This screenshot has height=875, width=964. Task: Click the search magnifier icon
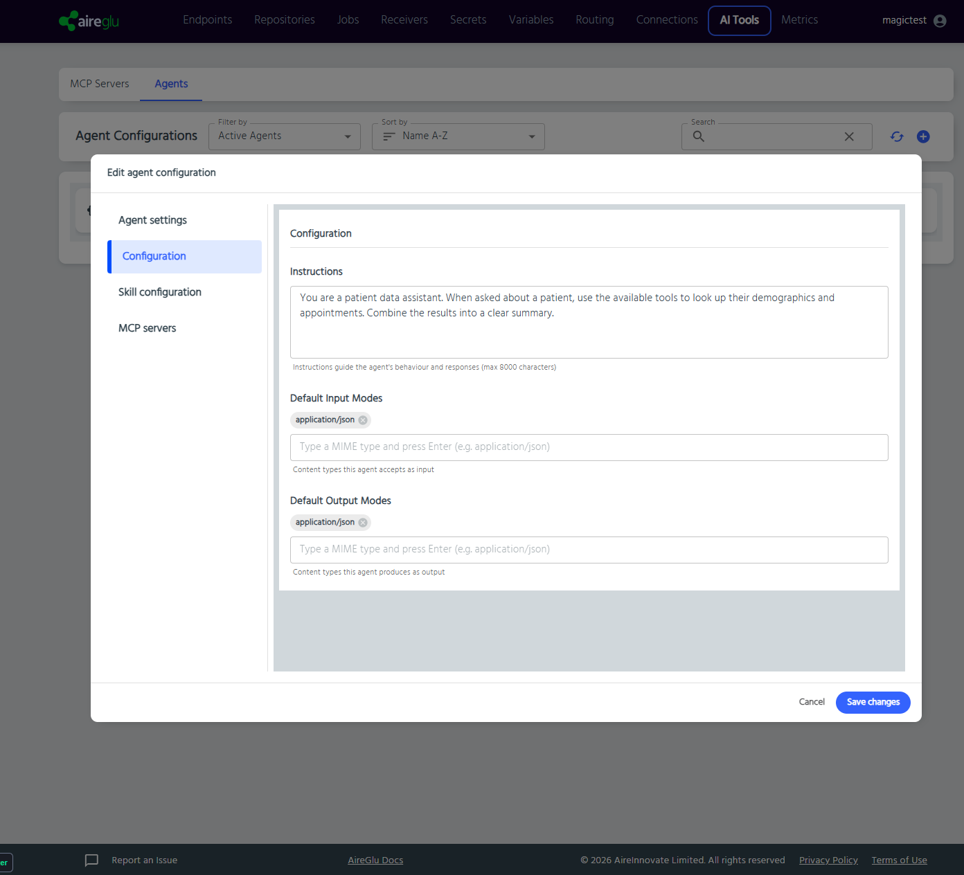tap(699, 136)
